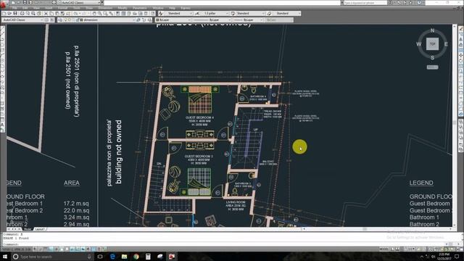Screen dimensions: 464x261
Task: Open the Format menu
Action: click(x=62, y=8)
